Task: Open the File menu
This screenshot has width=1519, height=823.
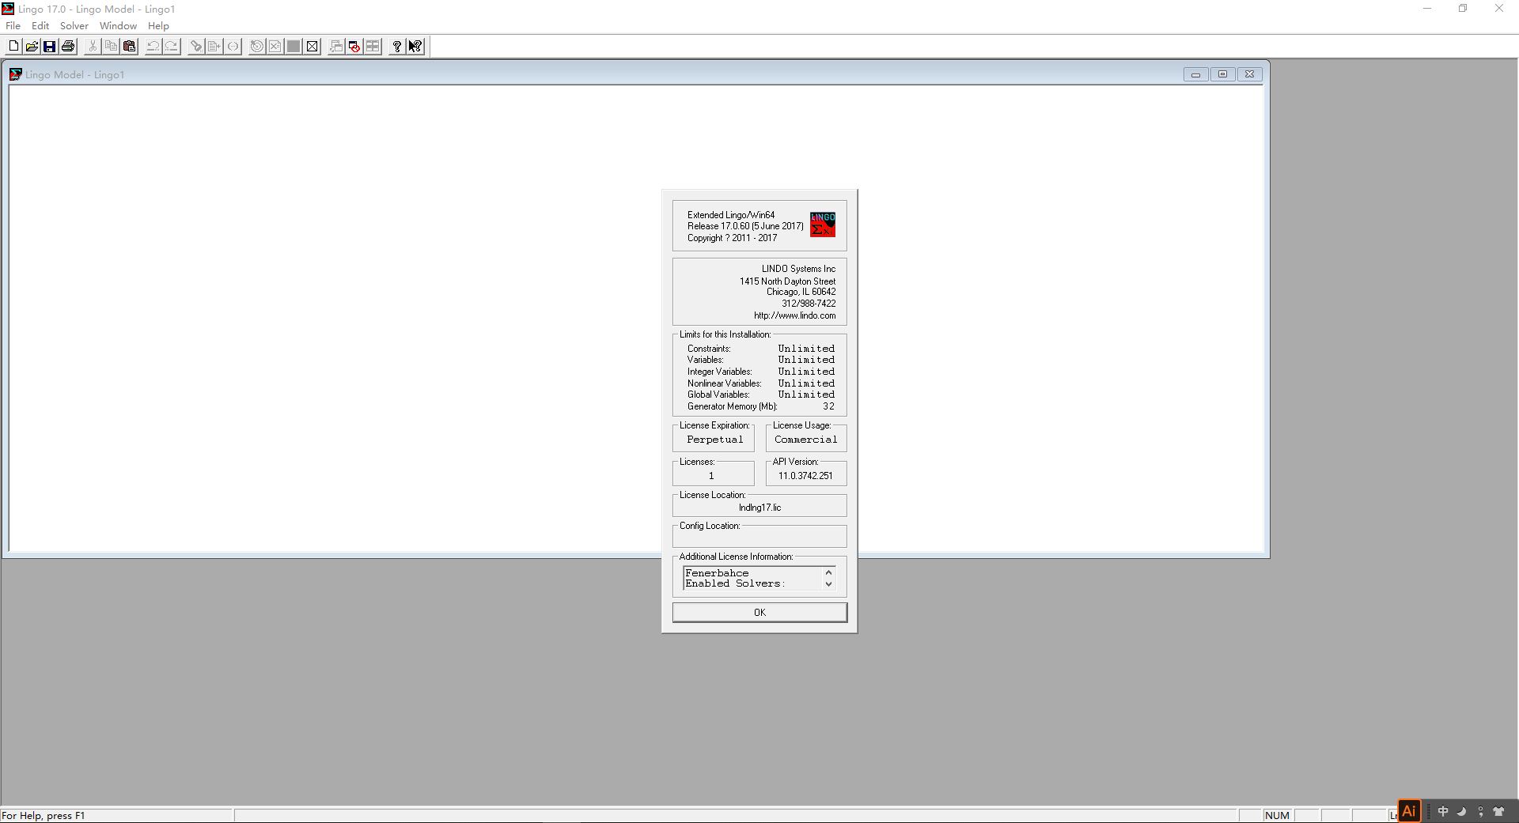Action: tap(13, 25)
